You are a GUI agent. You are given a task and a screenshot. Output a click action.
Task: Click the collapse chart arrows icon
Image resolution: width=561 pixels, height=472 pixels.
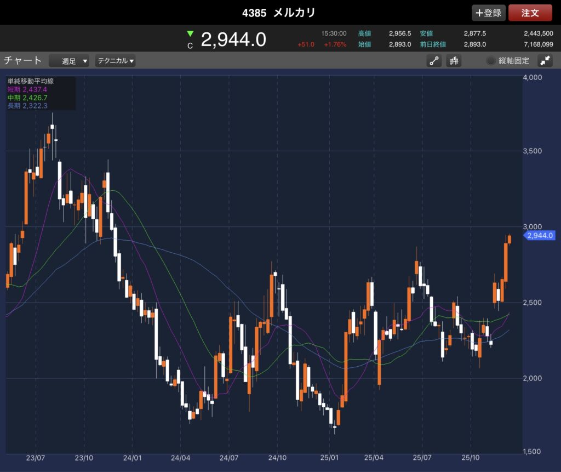545,61
